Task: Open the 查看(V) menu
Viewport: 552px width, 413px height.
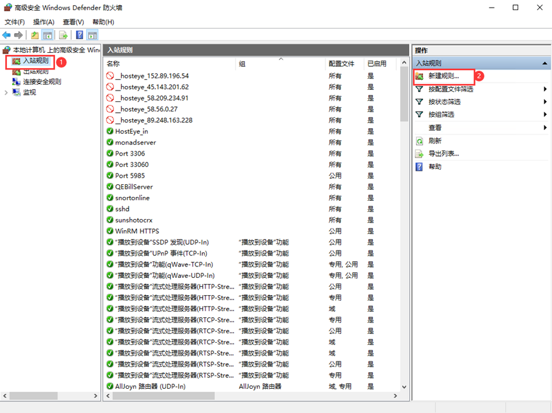Action: click(x=73, y=22)
